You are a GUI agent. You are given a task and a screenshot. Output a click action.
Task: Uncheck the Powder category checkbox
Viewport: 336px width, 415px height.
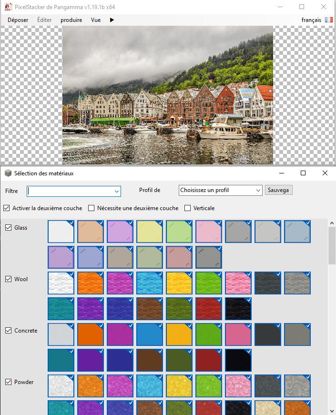[8, 382]
